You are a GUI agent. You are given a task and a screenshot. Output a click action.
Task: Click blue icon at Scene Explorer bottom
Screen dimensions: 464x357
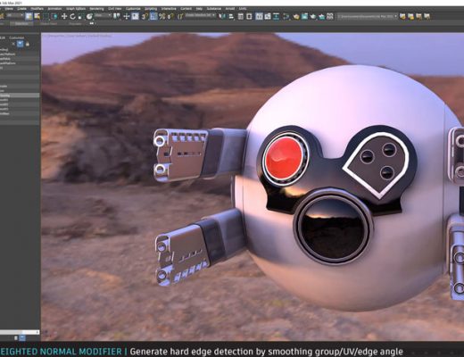tap(22, 338)
